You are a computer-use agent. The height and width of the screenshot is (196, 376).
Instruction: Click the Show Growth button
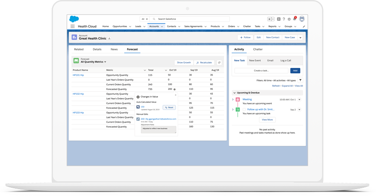[184, 63]
